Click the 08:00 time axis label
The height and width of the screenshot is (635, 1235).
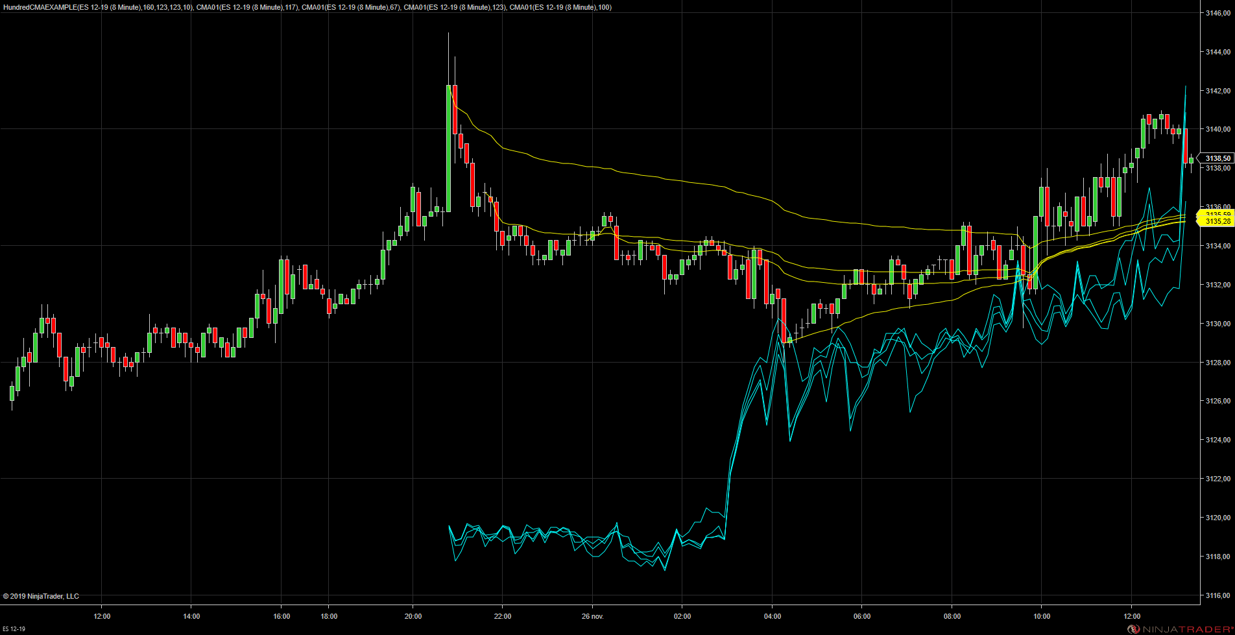coord(952,616)
